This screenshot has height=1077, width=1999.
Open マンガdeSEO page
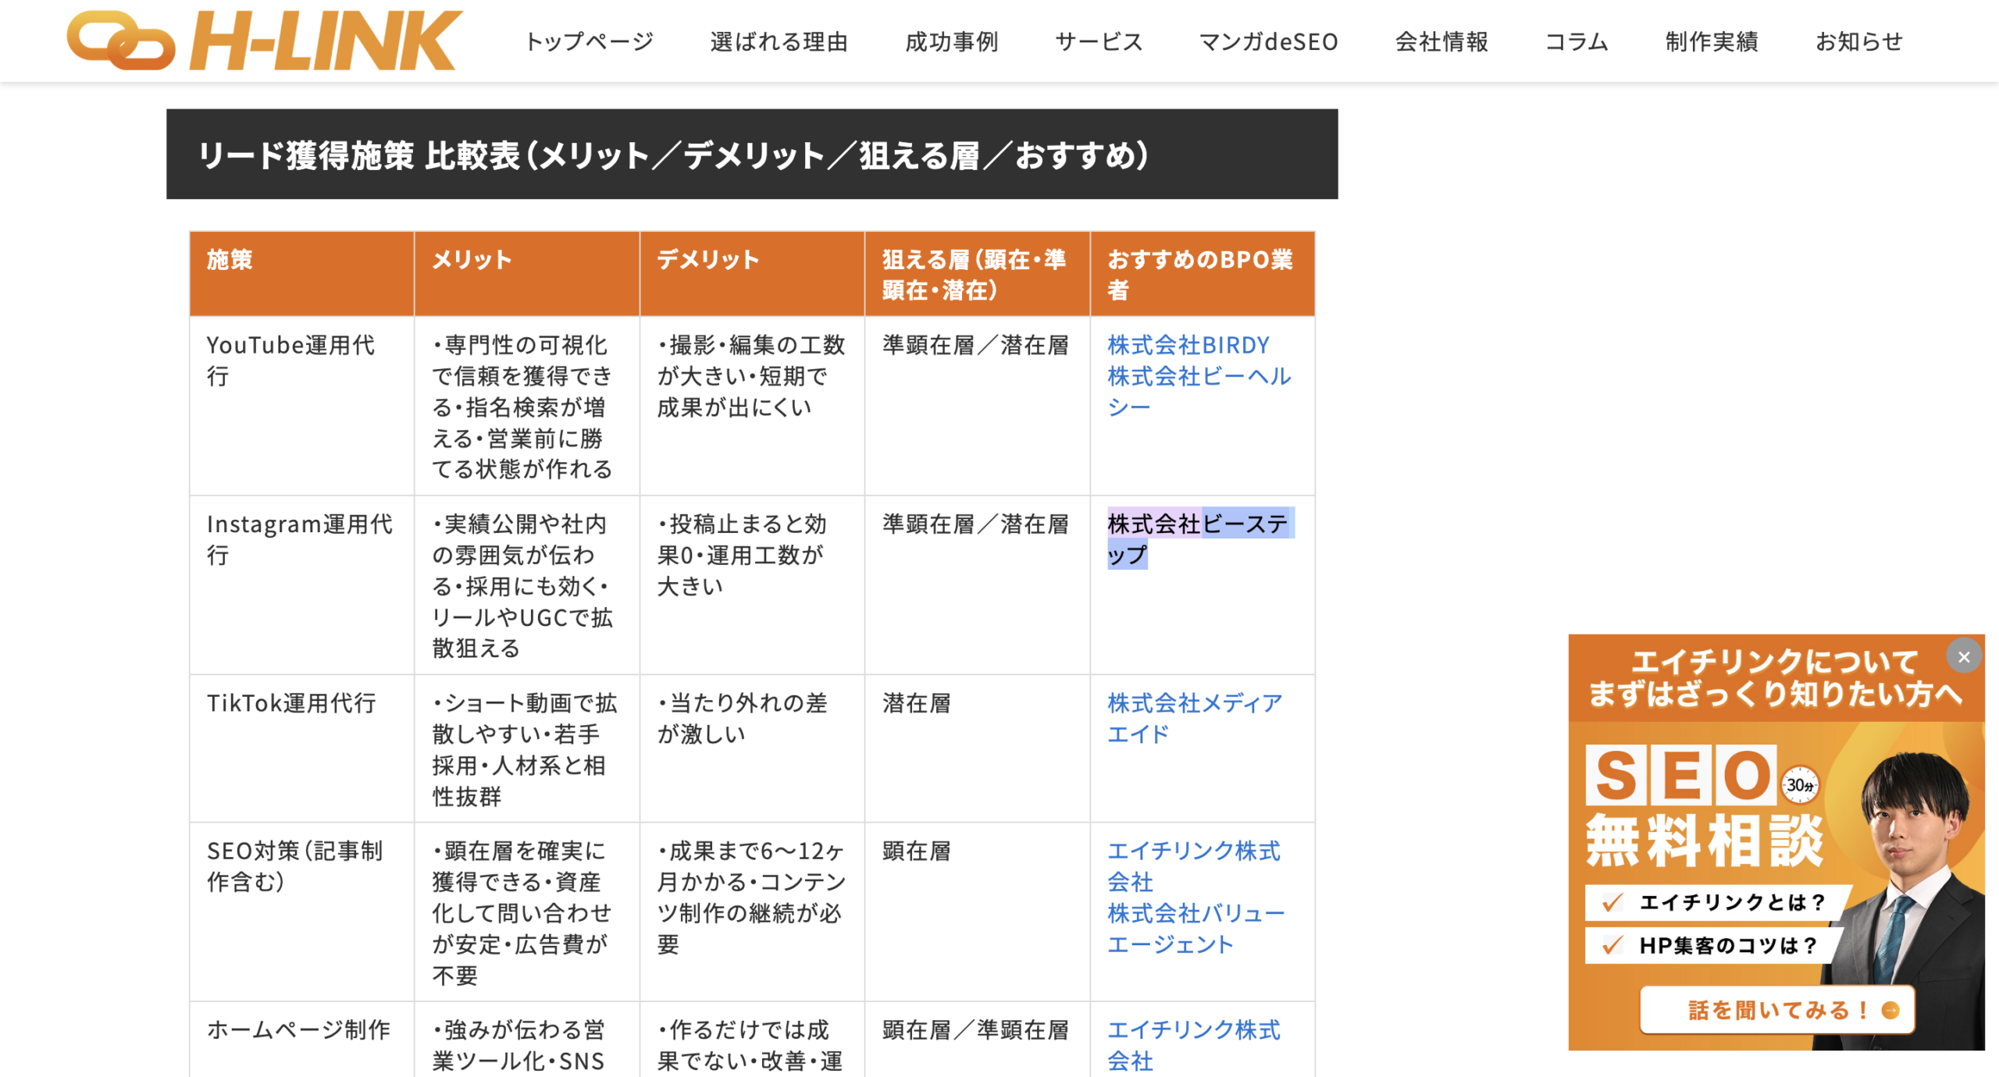1268,41
